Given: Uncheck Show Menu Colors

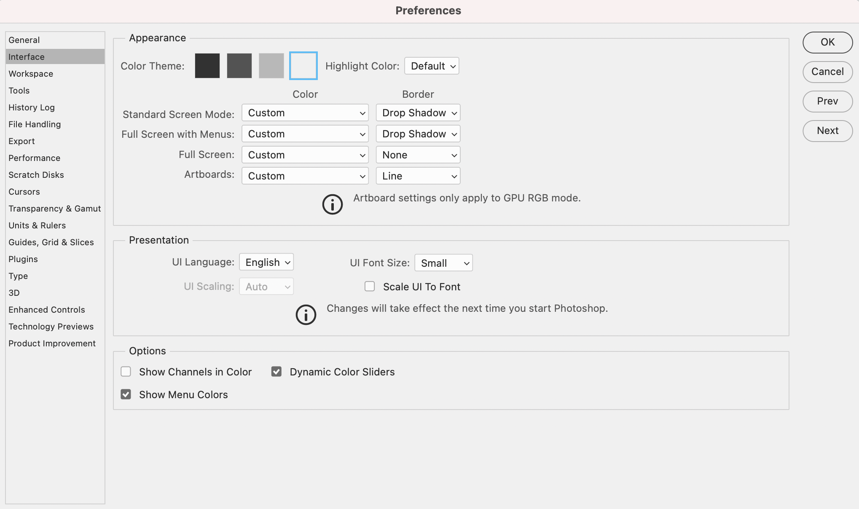Looking at the screenshot, I should pos(126,394).
